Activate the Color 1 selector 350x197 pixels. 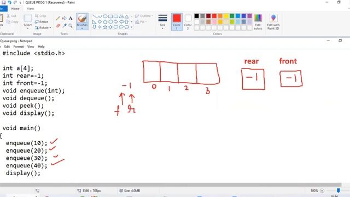tap(177, 22)
